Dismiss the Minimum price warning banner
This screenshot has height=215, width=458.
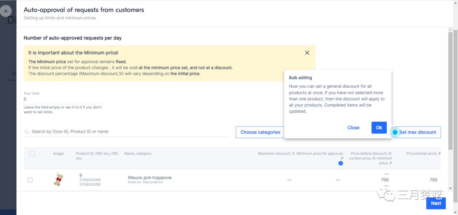click(x=307, y=53)
